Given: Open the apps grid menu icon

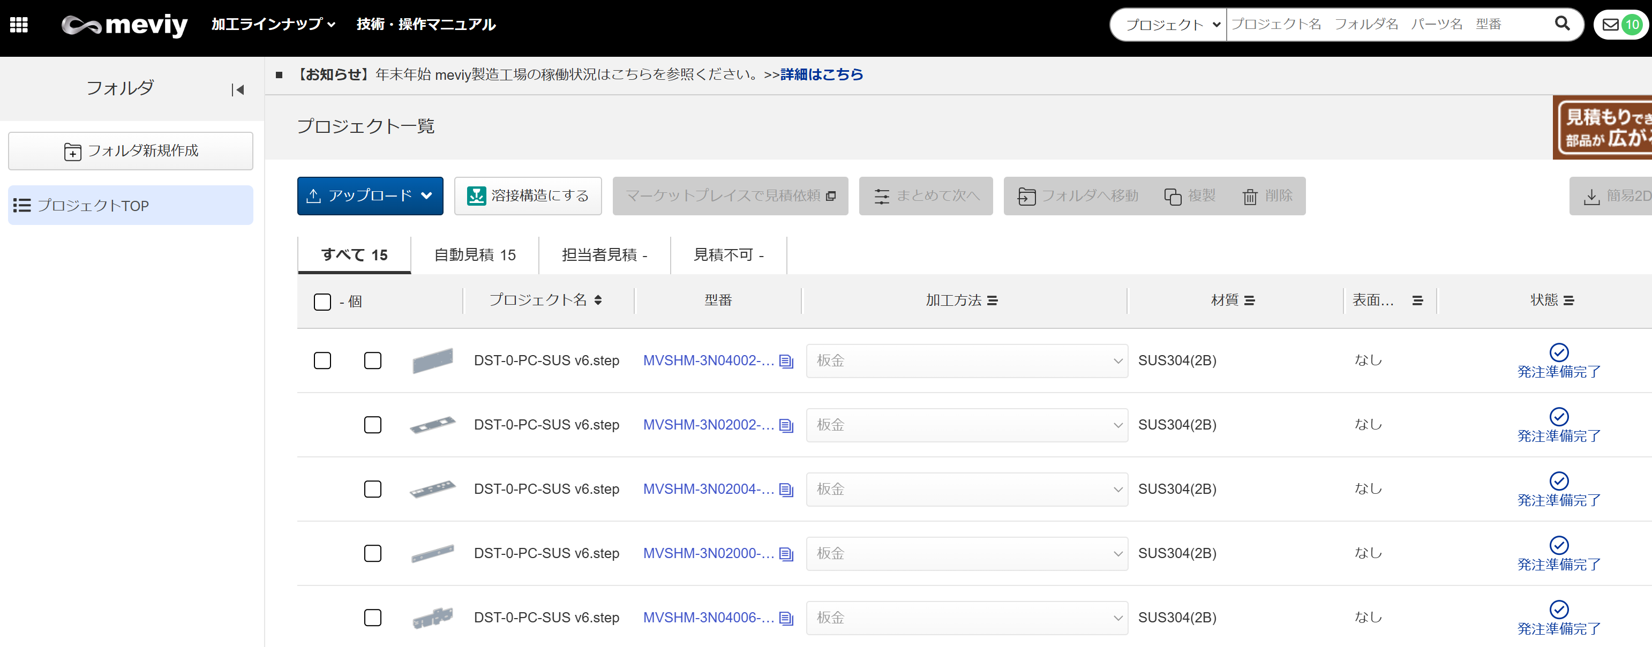Looking at the screenshot, I should tap(19, 24).
